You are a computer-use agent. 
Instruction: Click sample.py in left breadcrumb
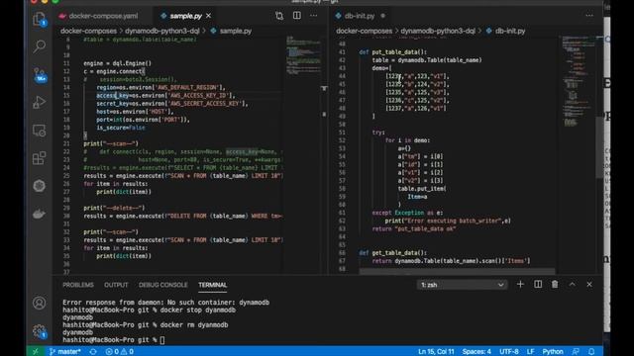[236, 31]
